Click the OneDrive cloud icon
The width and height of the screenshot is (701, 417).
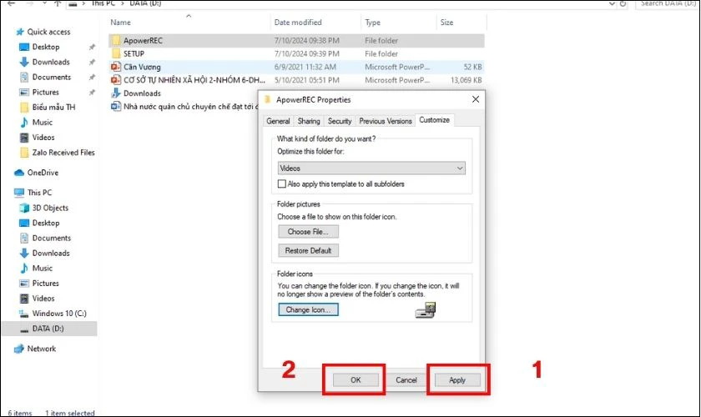pyautogui.click(x=19, y=173)
